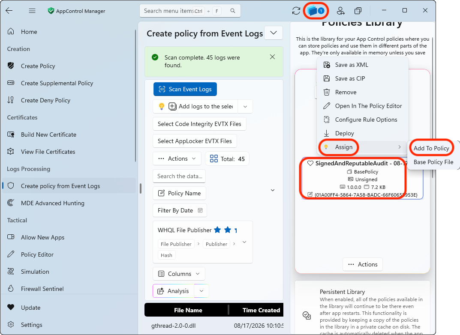Go back with the arrow icon

click(9, 11)
